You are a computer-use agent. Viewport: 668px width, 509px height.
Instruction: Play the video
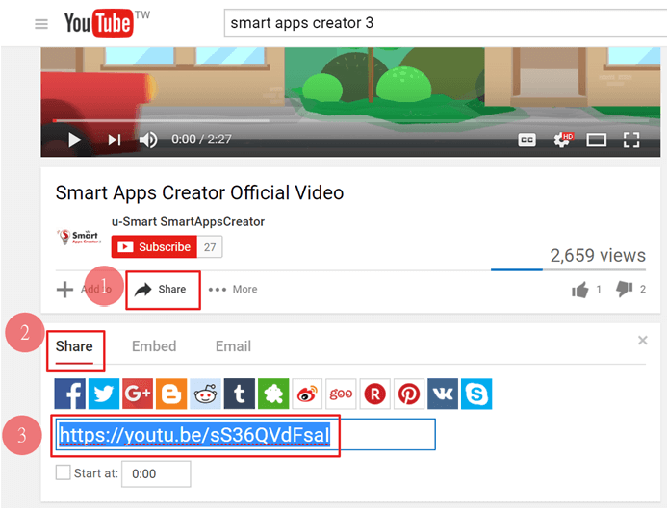click(x=75, y=140)
